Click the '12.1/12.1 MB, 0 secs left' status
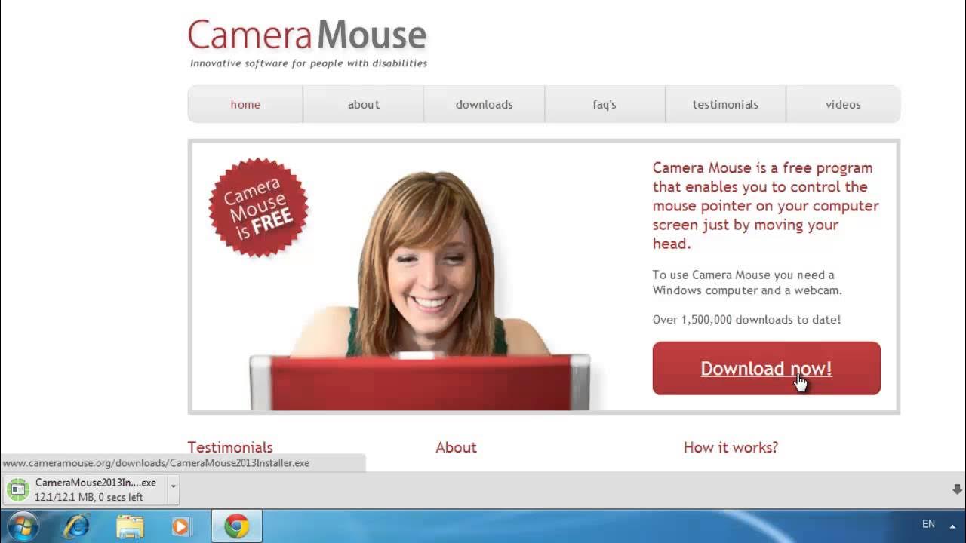The image size is (966, 543). [x=88, y=497]
